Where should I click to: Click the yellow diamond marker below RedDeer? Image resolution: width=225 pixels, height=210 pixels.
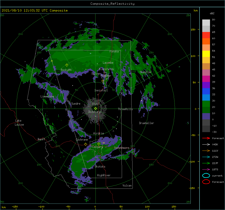(x=103, y=81)
